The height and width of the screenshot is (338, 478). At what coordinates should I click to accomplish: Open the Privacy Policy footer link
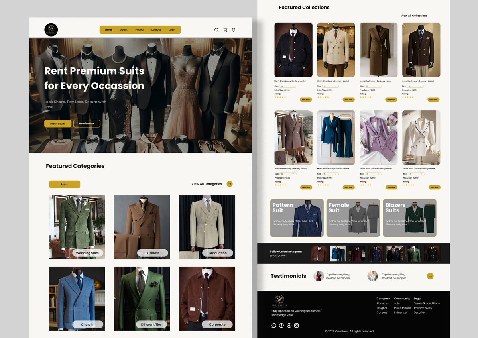[x=423, y=308]
